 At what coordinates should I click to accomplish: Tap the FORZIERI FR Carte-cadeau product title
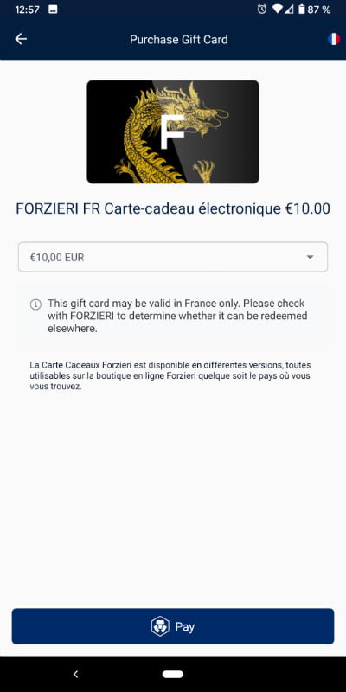173,208
